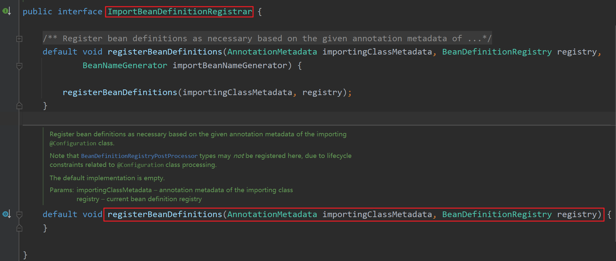Click "registry – current bean definition registry" doc line
The image size is (616, 261).
click(x=139, y=199)
